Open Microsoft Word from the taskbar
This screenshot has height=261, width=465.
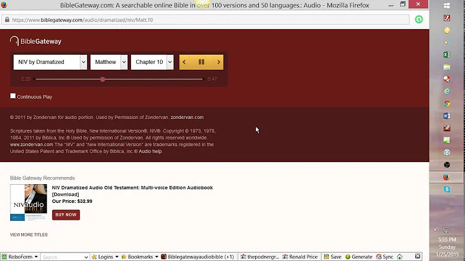[x=447, y=116]
